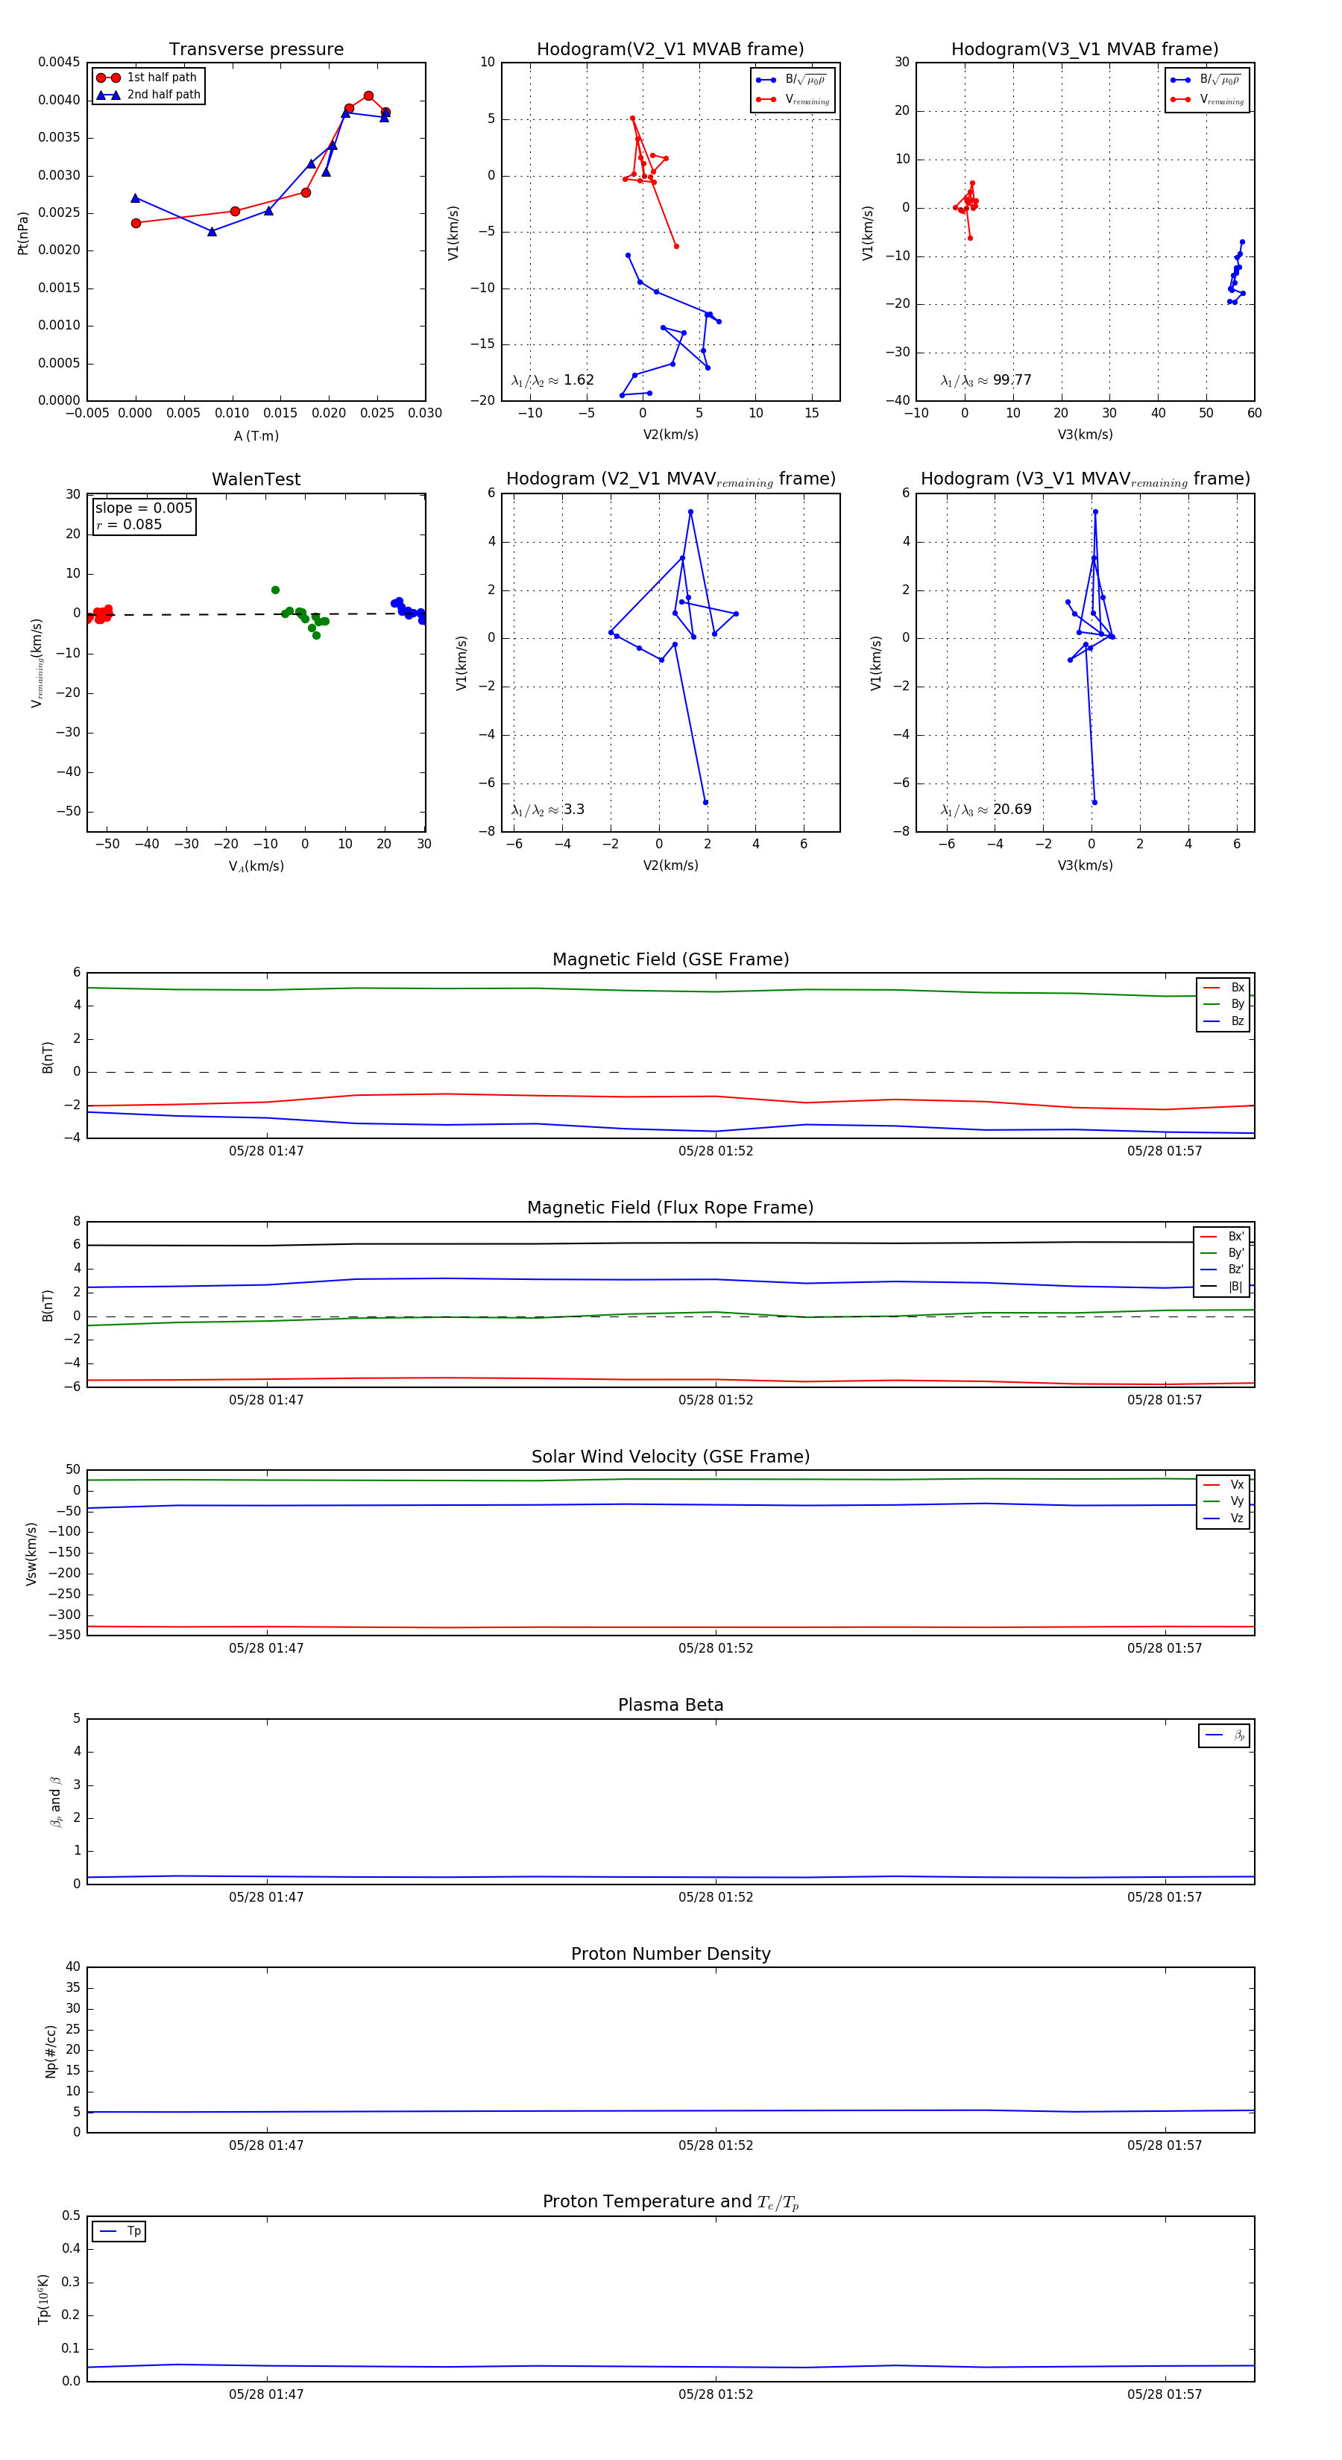Select the Bx' legend entry
The height and width of the screenshot is (2460, 1342).
click(1222, 1237)
